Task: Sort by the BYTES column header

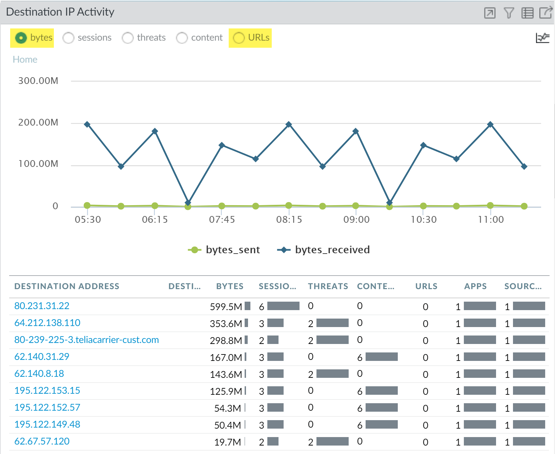Action: (230, 286)
